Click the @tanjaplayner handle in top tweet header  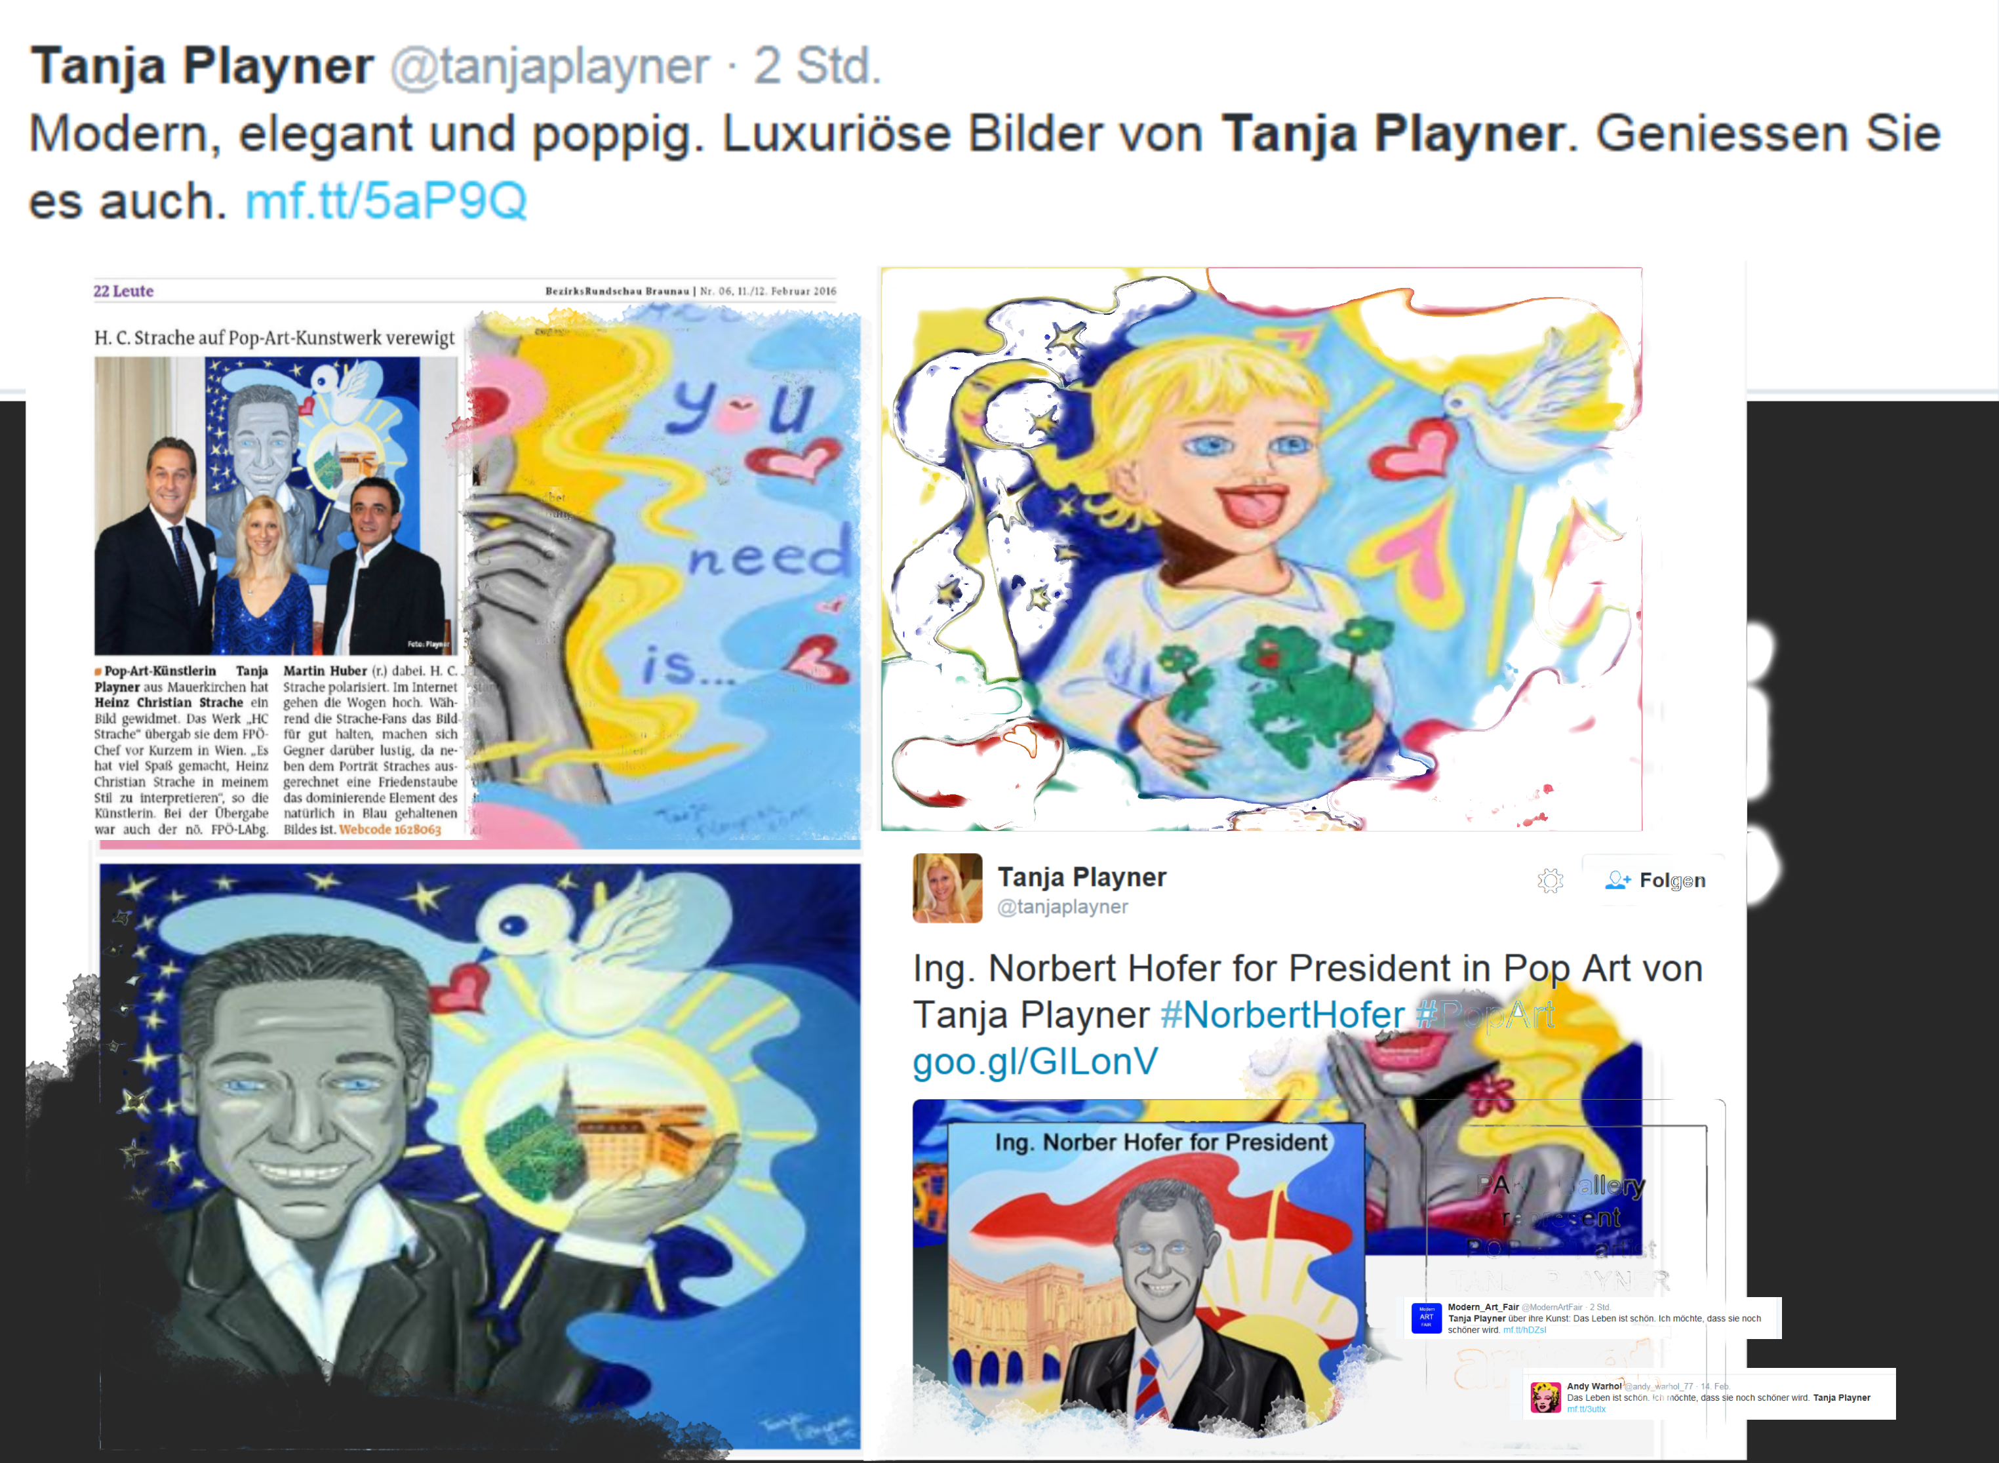tap(550, 66)
